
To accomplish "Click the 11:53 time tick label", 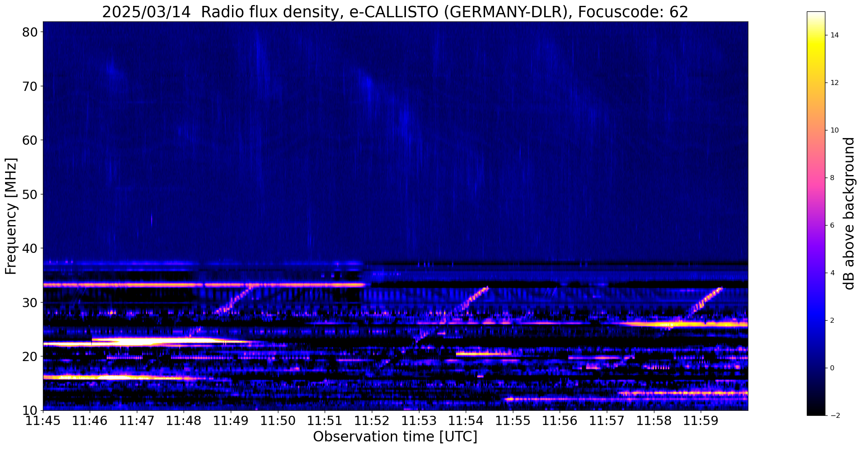I will 419,421.
